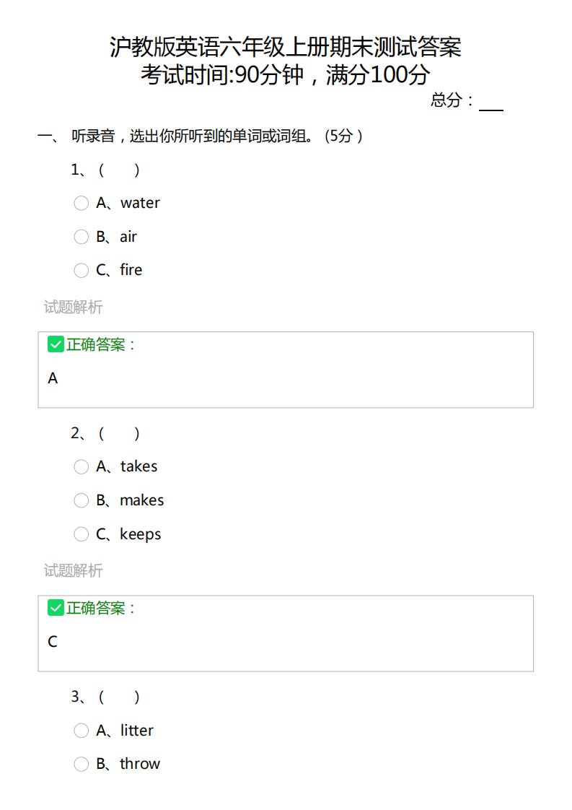
Task: Select radio option C fire
Action: pyautogui.click(x=81, y=270)
